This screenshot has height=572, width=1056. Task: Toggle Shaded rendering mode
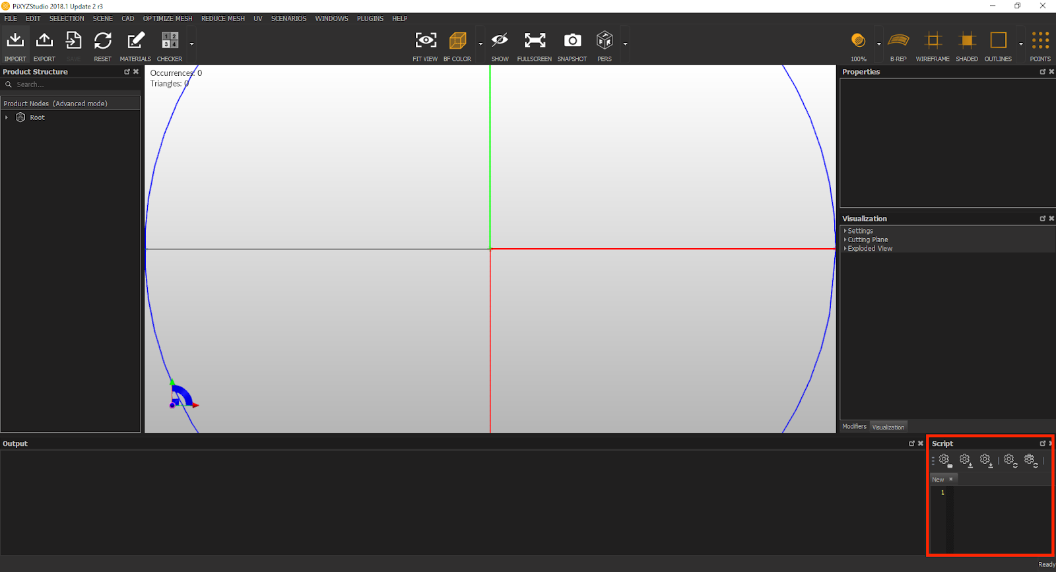pos(967,42)
